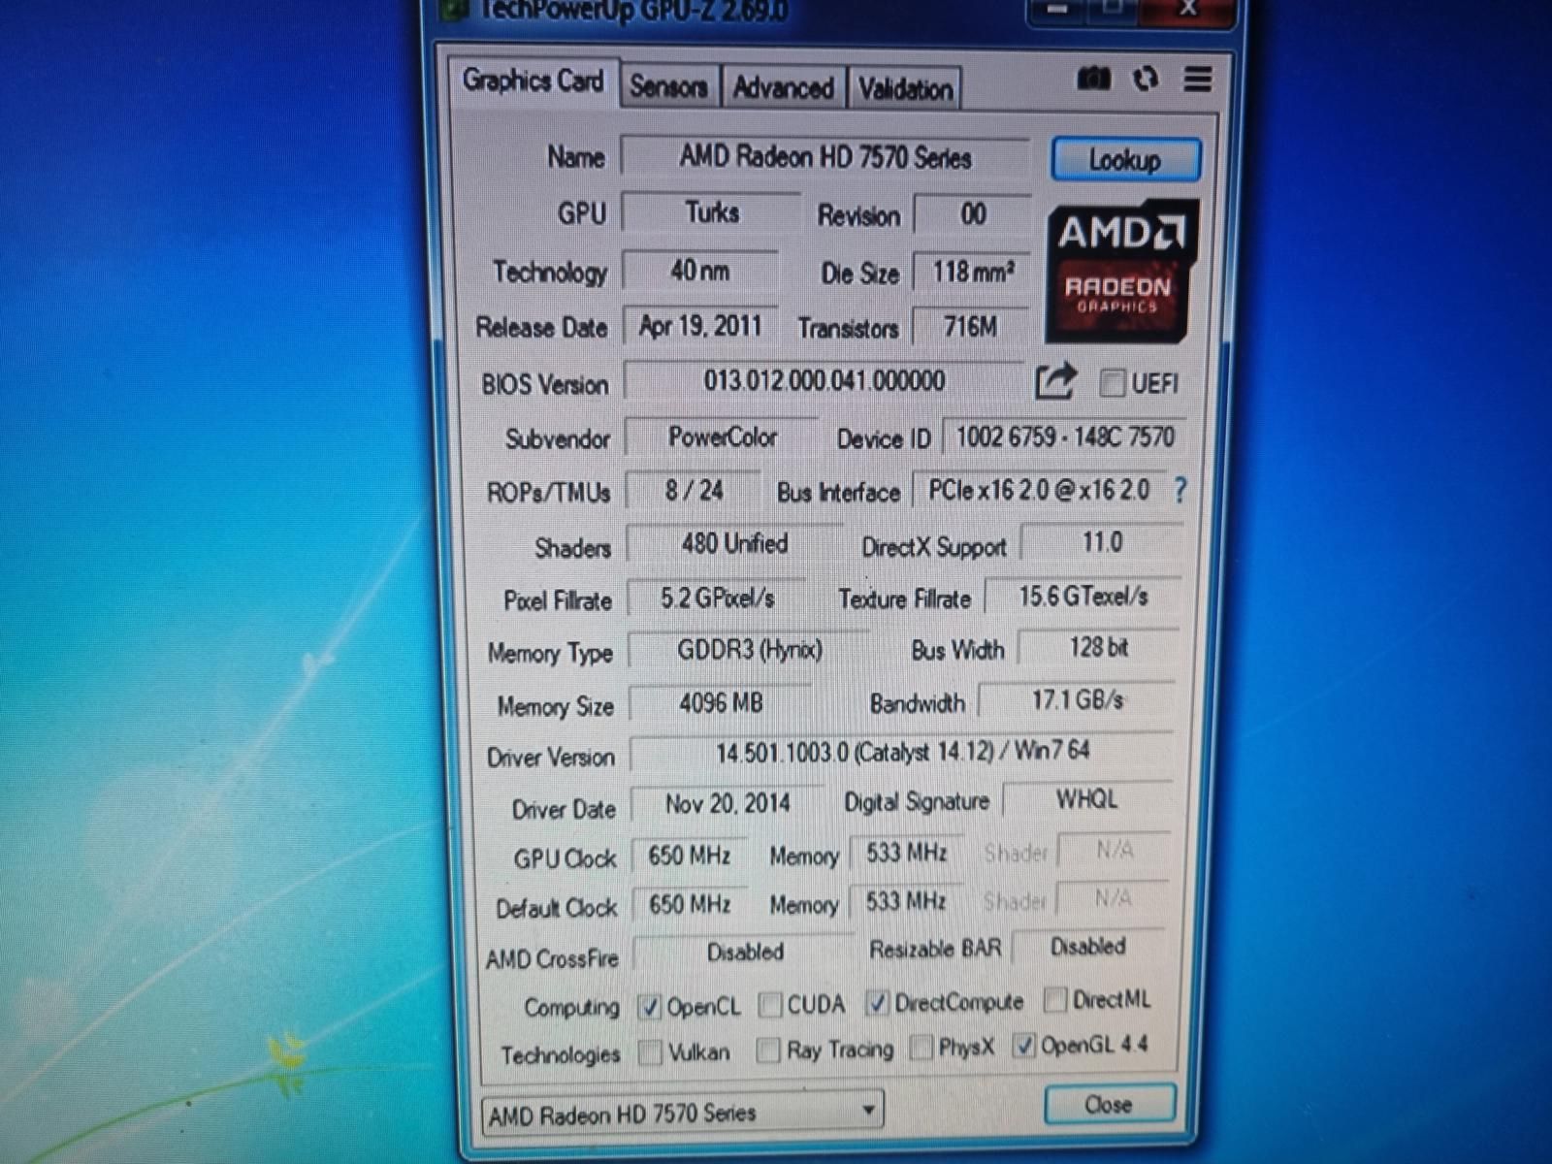Click the Release Date Apr 19, 2011
The height and width of the screenshot is (1164, 1552).
pyautogui.click(x=700, y=326)
